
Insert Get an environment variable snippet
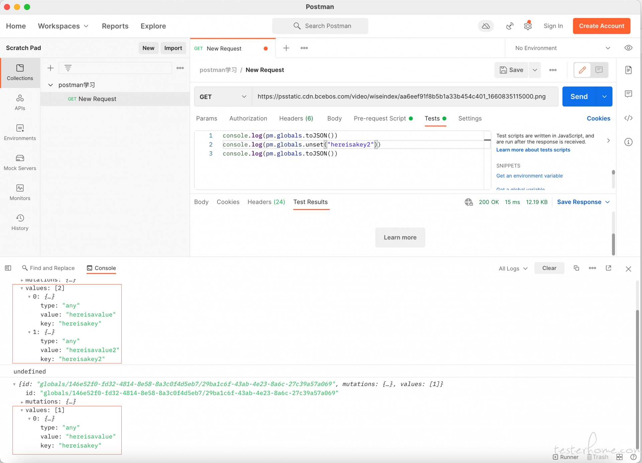529,176
